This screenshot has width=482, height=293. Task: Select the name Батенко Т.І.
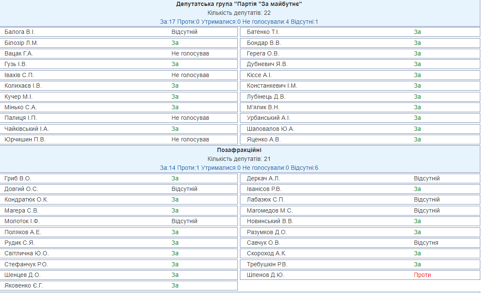click(263, 32)
